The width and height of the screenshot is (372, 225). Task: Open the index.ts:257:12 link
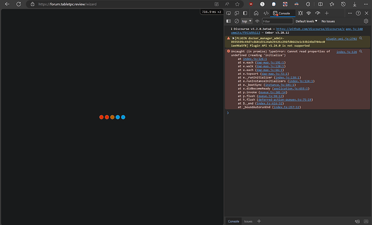[x=286, y=107]
